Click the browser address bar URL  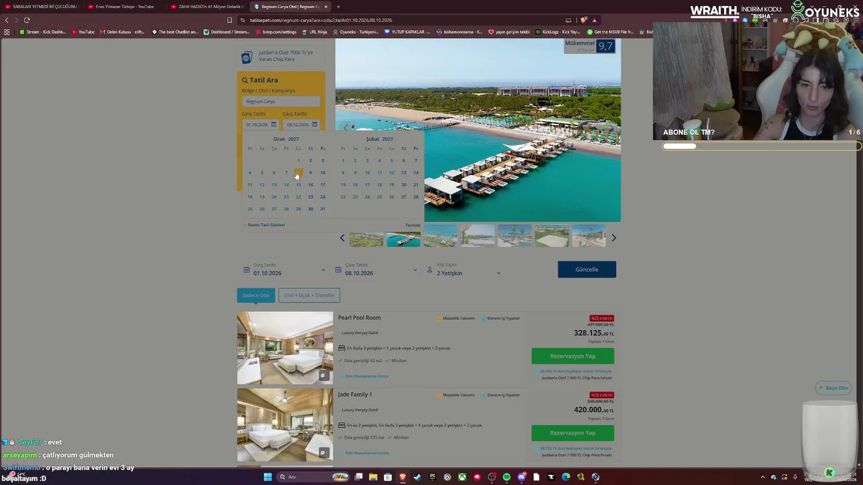320,20
